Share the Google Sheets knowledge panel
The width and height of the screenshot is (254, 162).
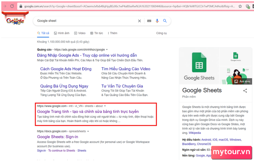pyautogui.click(x=245, y=91)
